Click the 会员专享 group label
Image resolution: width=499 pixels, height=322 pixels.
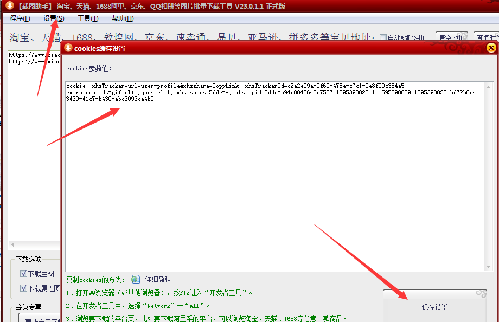point(29,307)
